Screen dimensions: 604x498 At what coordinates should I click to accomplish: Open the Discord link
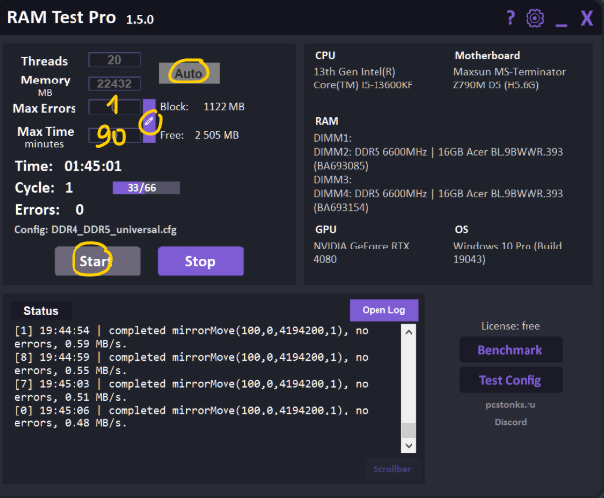pyautogui.click(x=511, y=422)
